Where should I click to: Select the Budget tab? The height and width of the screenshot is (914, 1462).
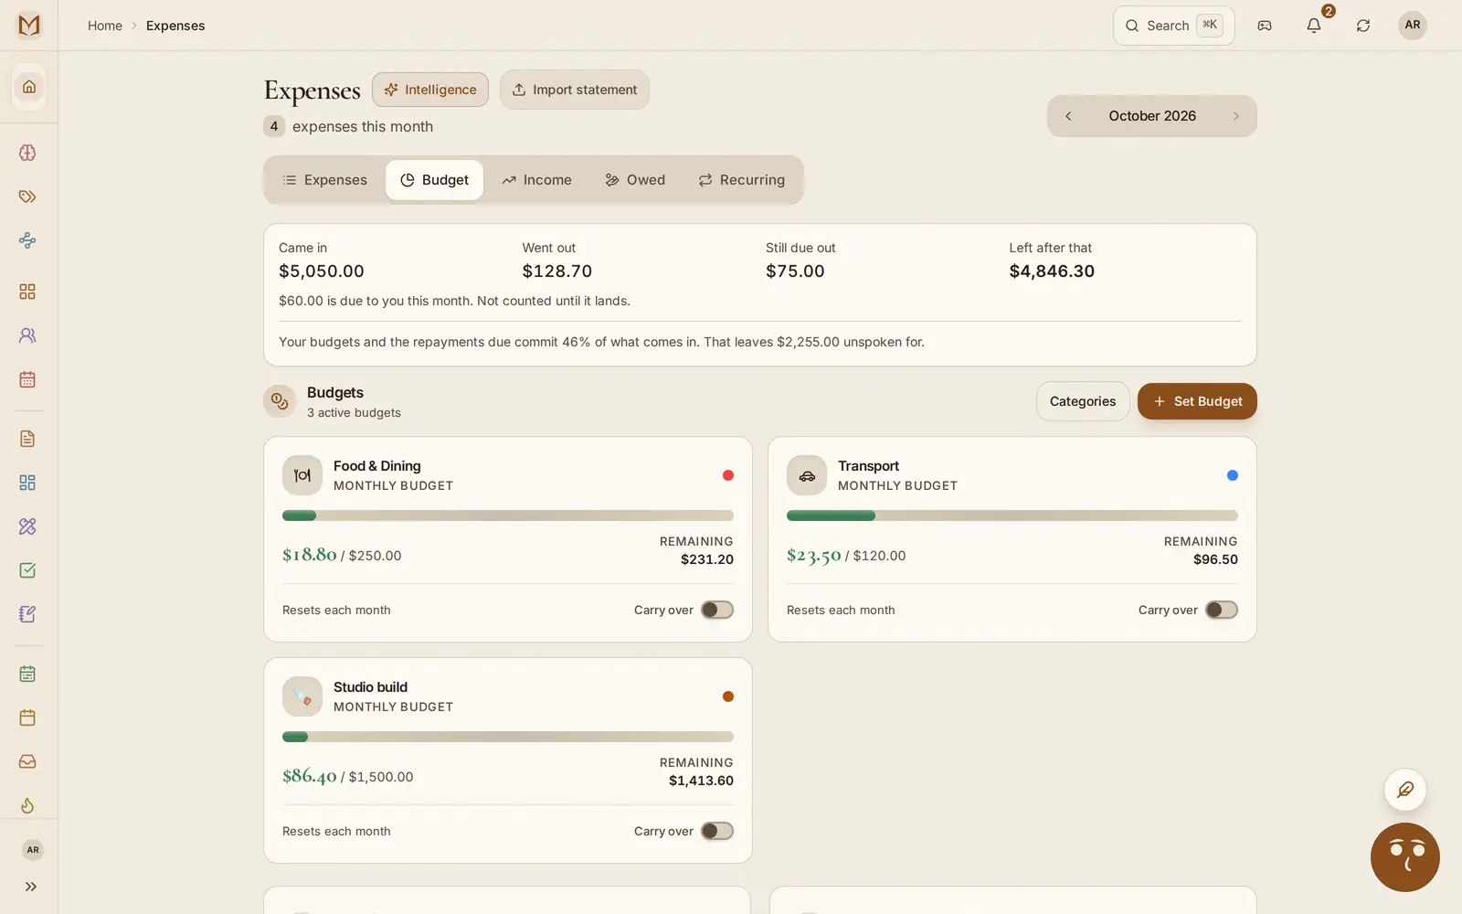coord(435,180)
